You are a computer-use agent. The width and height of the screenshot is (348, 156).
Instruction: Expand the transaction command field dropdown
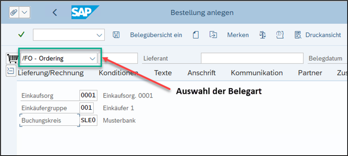[x=99, y=35]
